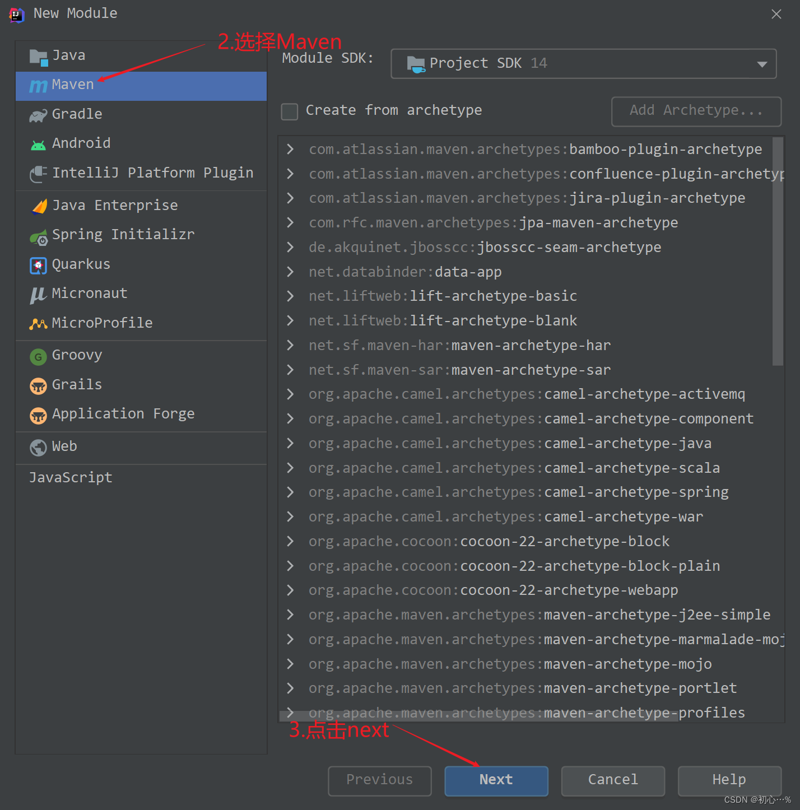Select maven-archetype-sar row
Screen dimensions: 800x810
pyautogui.click(x=531, y=370)
